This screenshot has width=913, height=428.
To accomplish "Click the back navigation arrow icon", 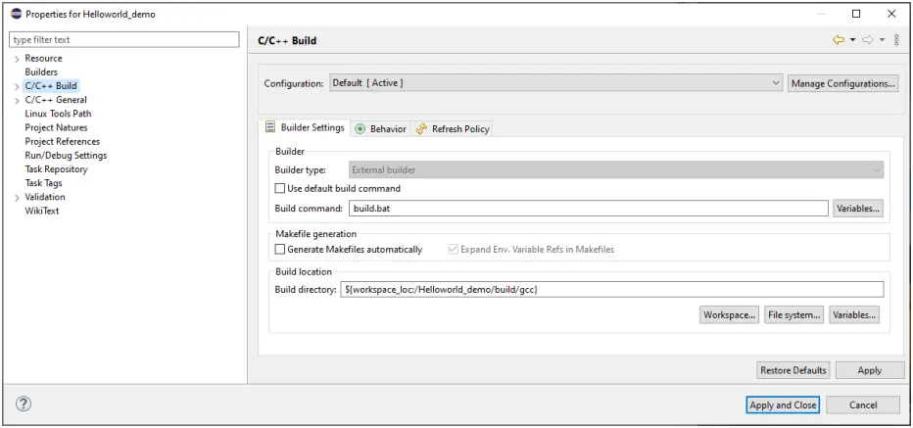I will [839, 40].
